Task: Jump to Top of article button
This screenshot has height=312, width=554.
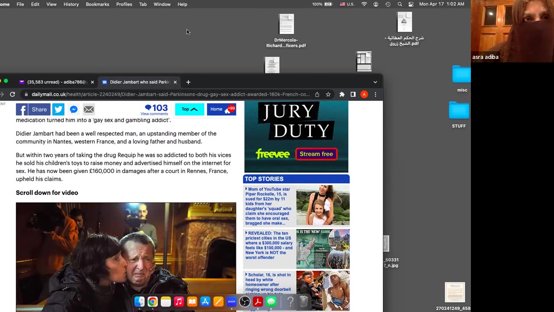Action: [x=190, y=109]
